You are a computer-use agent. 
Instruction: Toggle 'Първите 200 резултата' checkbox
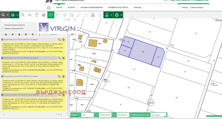click(x=2, y=28)
